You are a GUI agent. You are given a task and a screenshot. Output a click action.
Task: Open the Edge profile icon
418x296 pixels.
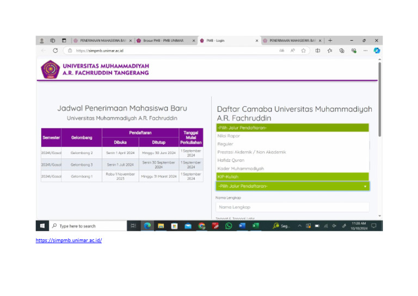42,41
